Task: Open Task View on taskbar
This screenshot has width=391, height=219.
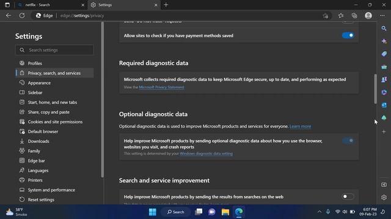Action: tap(199, 212)
